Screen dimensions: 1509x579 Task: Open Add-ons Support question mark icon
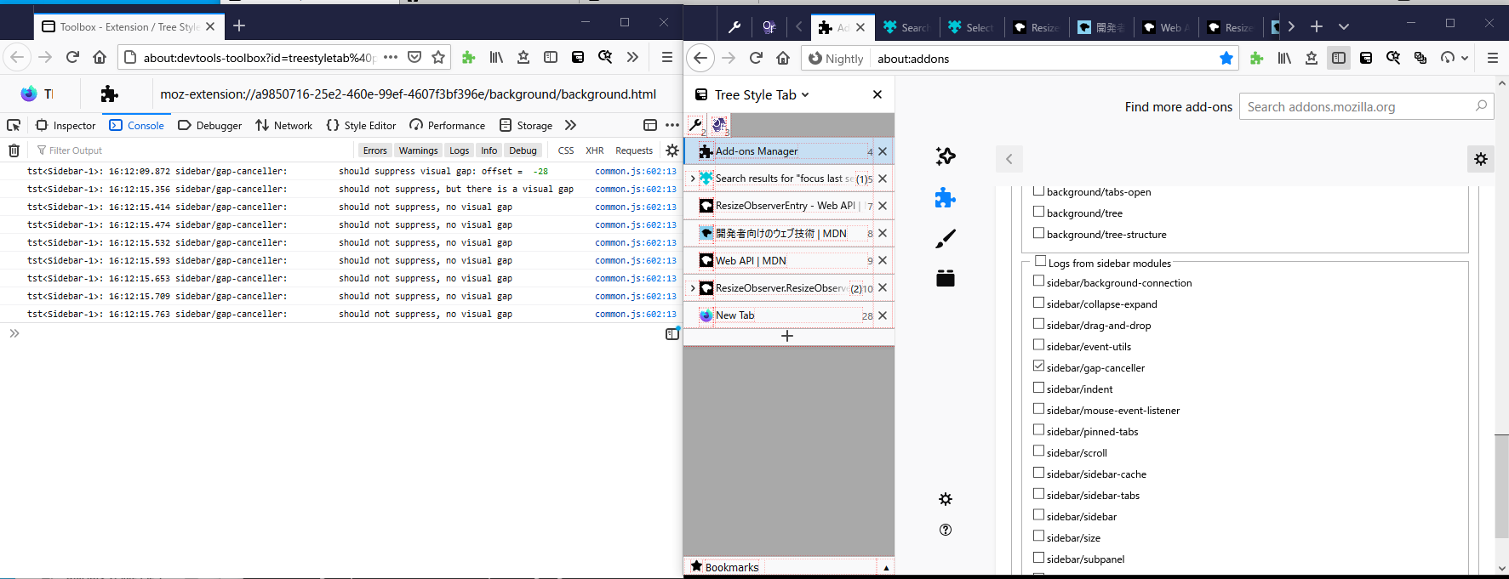click(946, 530)
